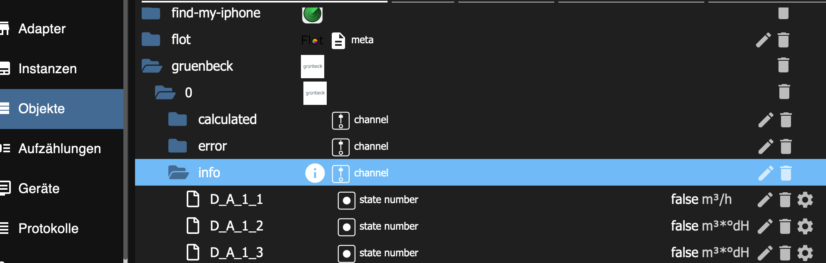826x263 pixels.
Task: Collapse the gruenbeck folder
Action: pos(151,66)
